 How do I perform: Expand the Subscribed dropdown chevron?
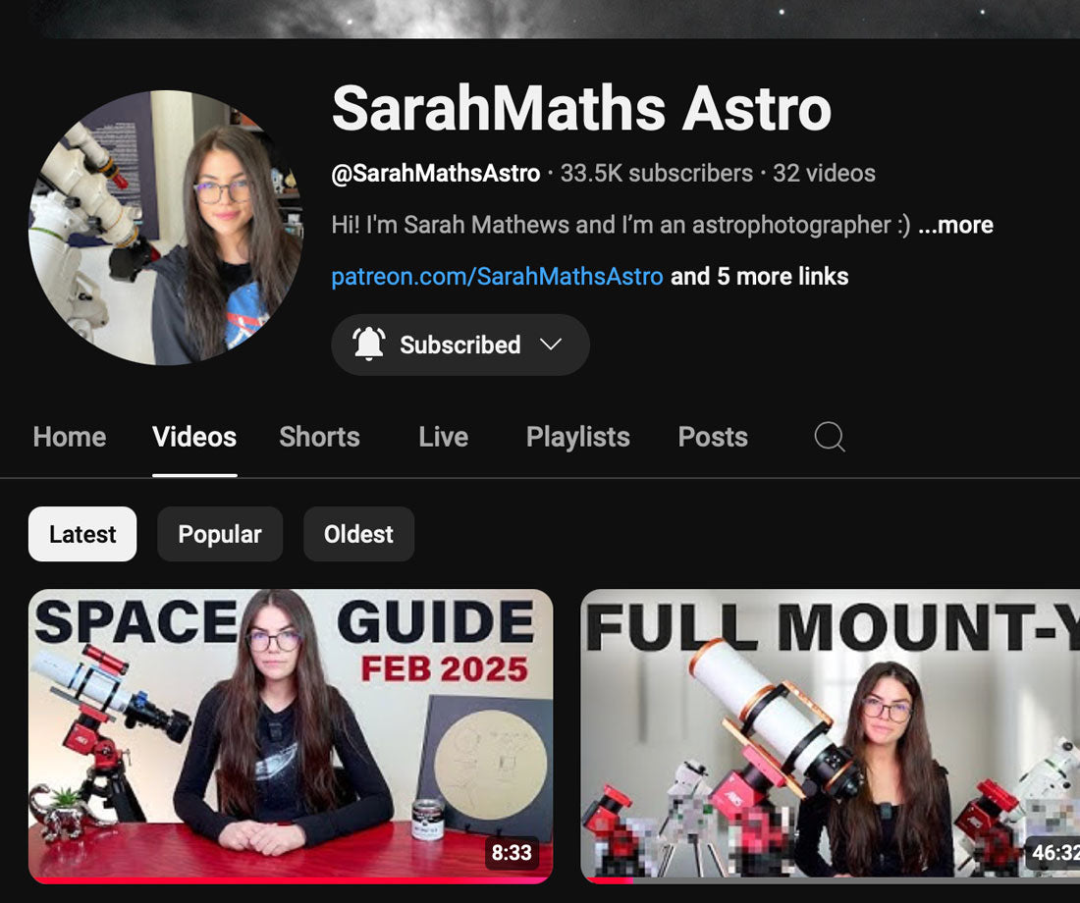point(551,345)
